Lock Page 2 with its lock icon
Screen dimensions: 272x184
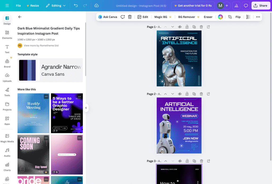187,94
